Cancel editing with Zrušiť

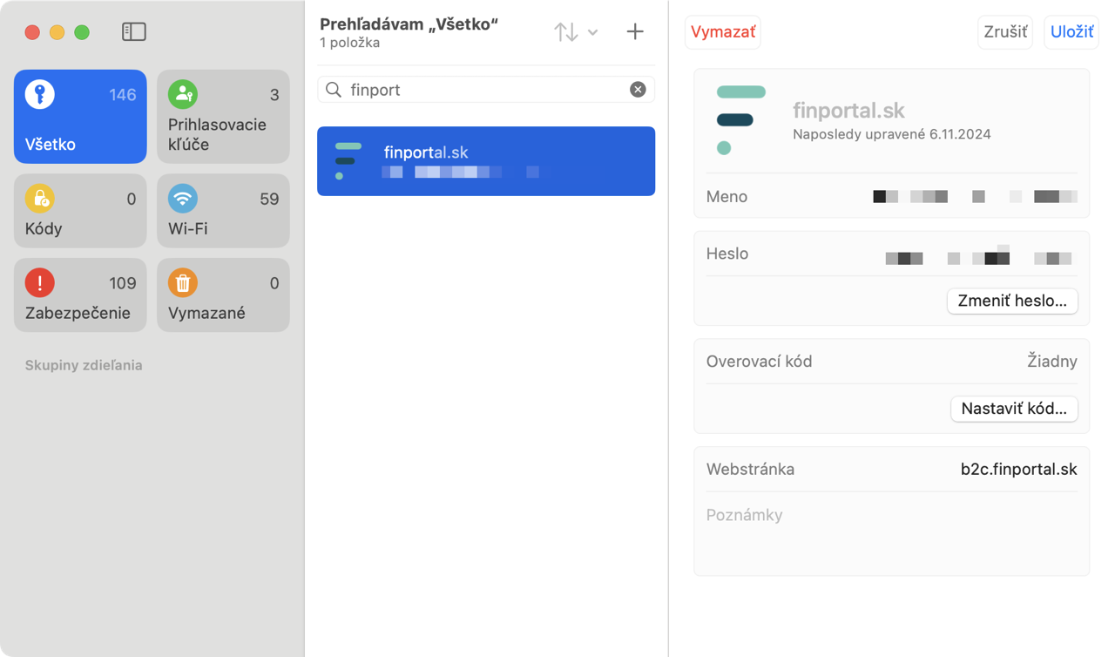click(x=1005, y=32)
